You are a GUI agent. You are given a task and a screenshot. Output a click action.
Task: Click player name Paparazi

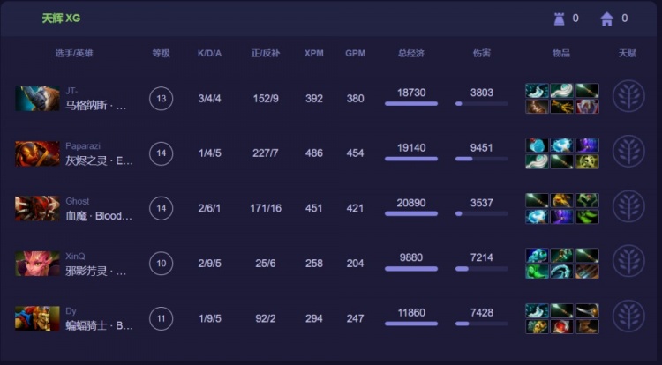[81, 146]
